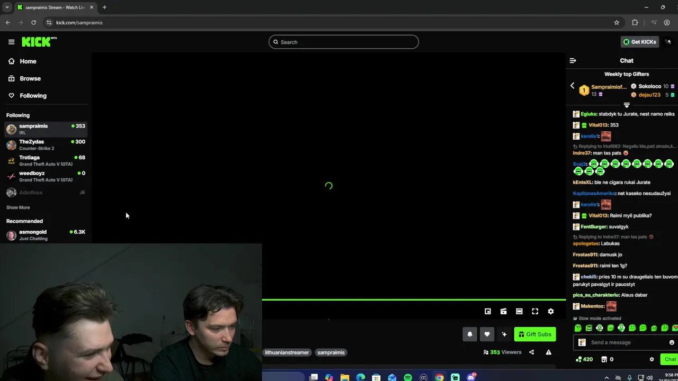
Task: Click the browser back arrow
Action: point(8,22)
